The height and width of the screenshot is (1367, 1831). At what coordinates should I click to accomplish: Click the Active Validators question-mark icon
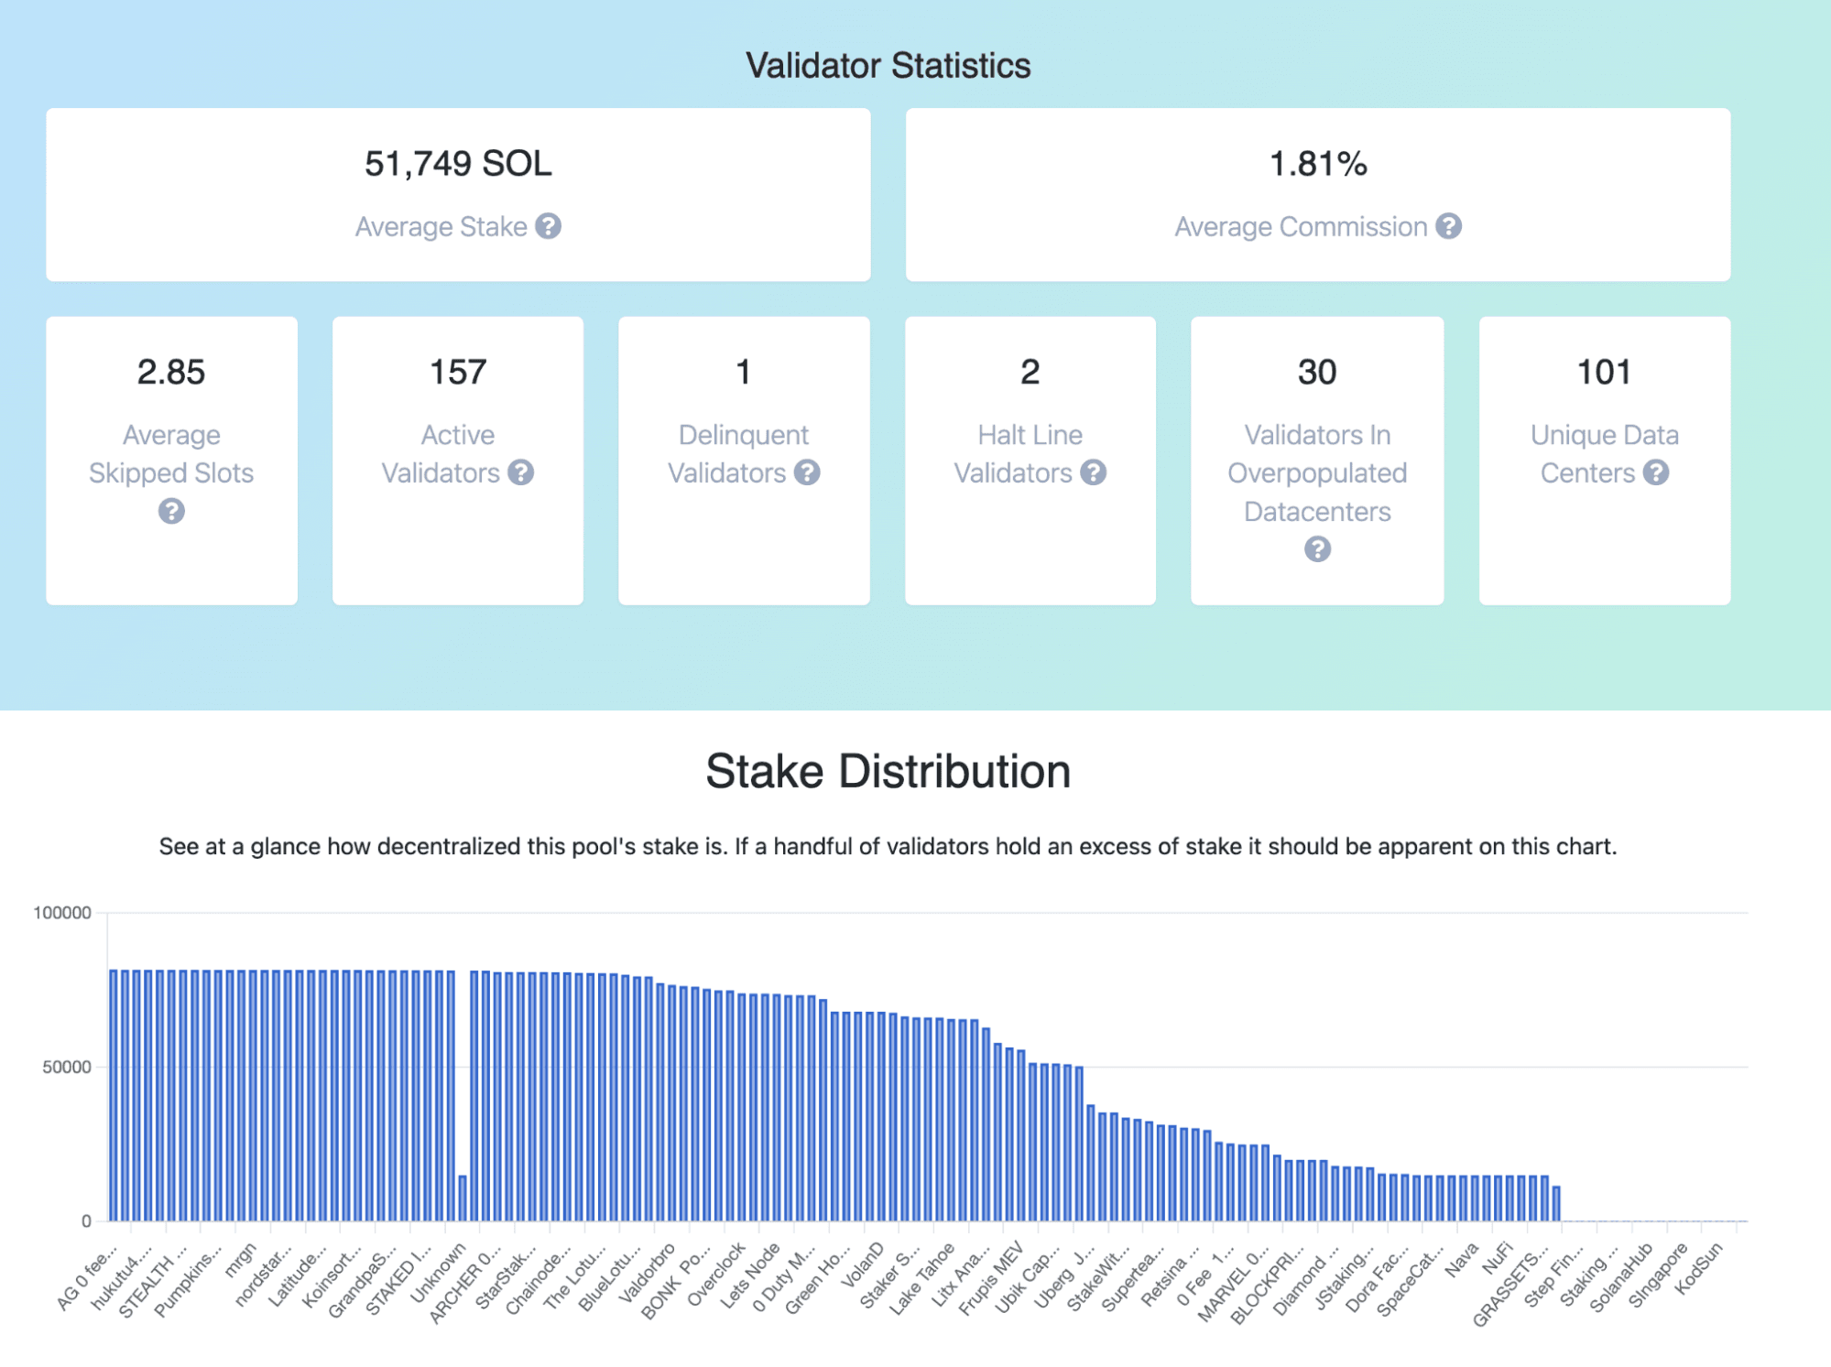(521, 472)
